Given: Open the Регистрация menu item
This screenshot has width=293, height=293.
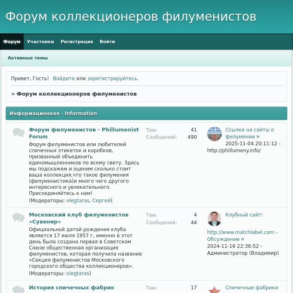Looking at the screenshot, I should tap(77, 42).
